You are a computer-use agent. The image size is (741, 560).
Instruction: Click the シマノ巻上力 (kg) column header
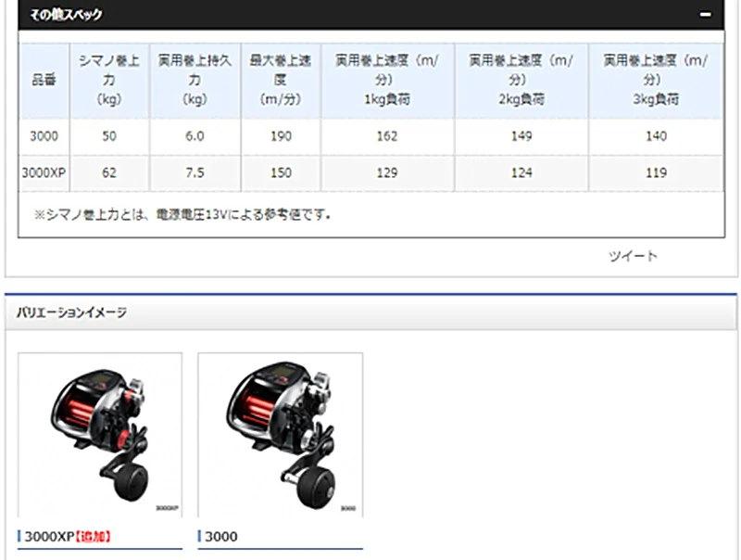click(x=109, y=81)
